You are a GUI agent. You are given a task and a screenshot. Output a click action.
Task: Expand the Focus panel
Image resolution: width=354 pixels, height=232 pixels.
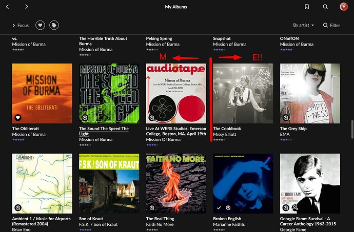(x=21, y=25)
